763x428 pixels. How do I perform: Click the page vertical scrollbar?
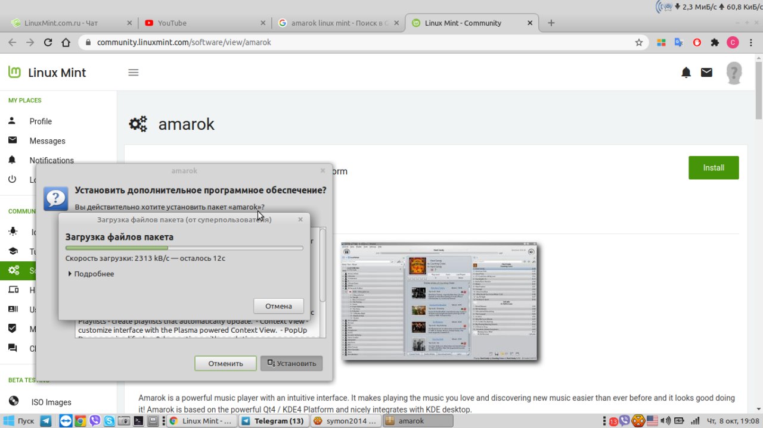759,89
